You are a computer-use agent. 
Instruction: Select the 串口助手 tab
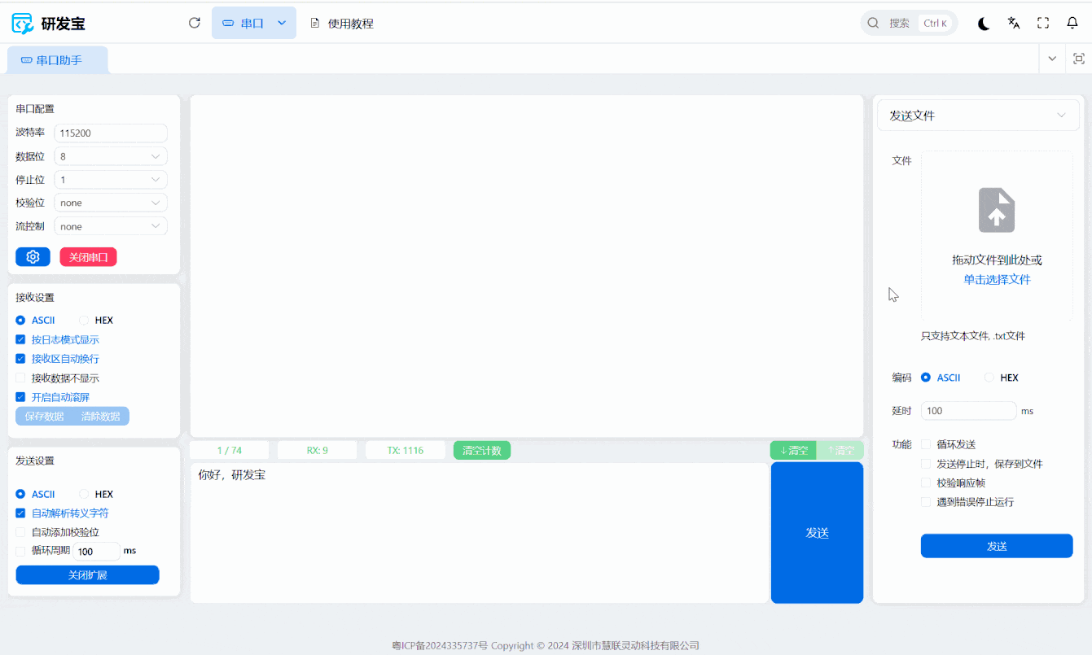coord(58,60)
